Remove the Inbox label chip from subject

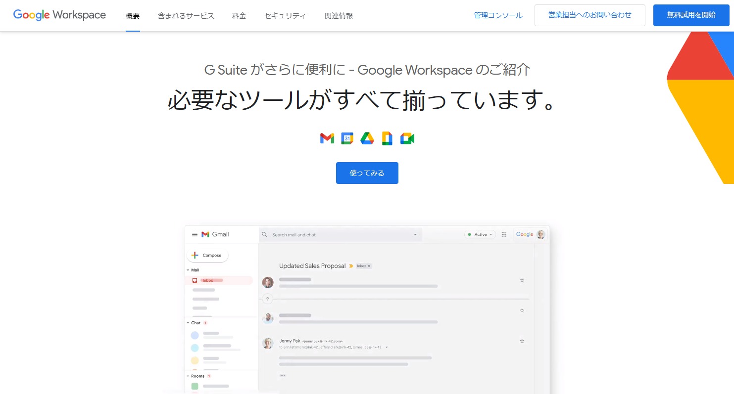click(369, 266)
